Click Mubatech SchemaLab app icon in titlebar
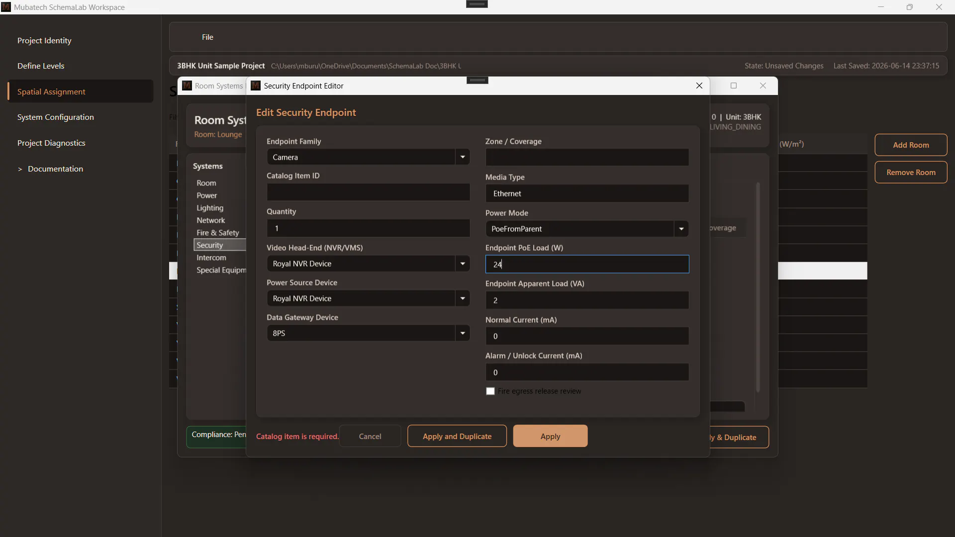 (x=6, y=7)
